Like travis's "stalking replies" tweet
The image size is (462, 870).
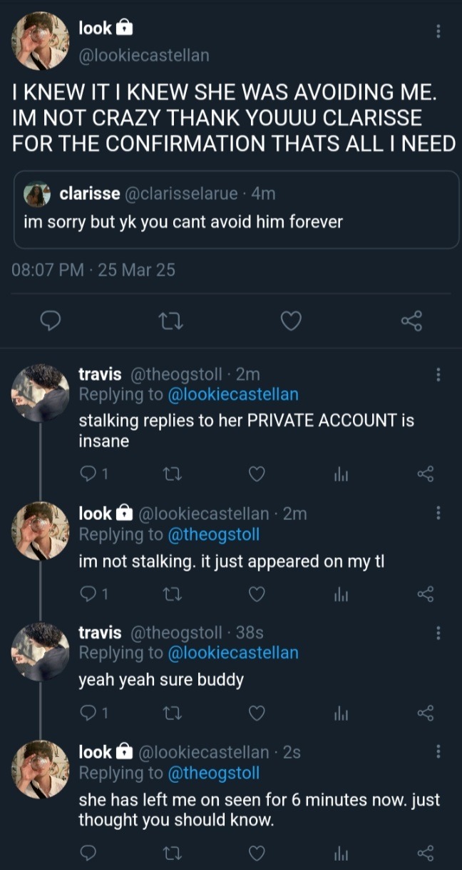257,474
